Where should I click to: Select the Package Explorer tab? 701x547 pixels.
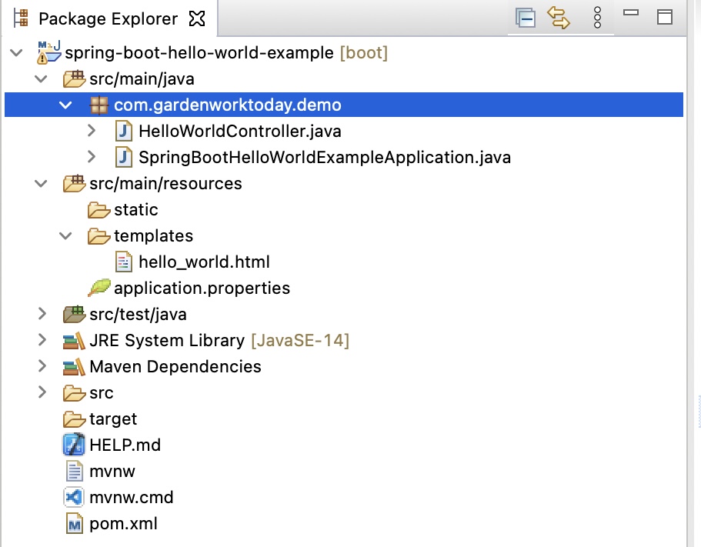click(108, 19)
